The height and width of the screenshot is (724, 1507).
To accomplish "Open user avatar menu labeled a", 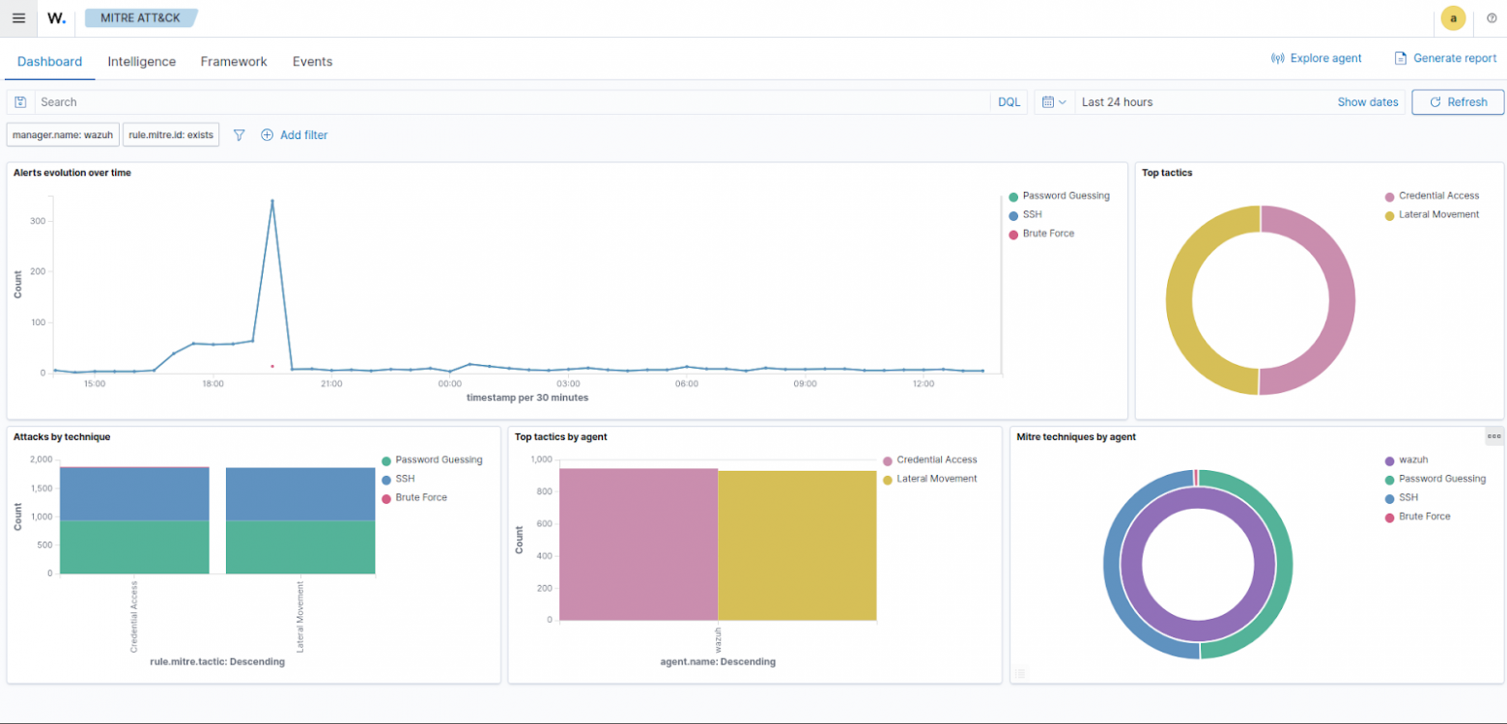I will [1453, 18].
